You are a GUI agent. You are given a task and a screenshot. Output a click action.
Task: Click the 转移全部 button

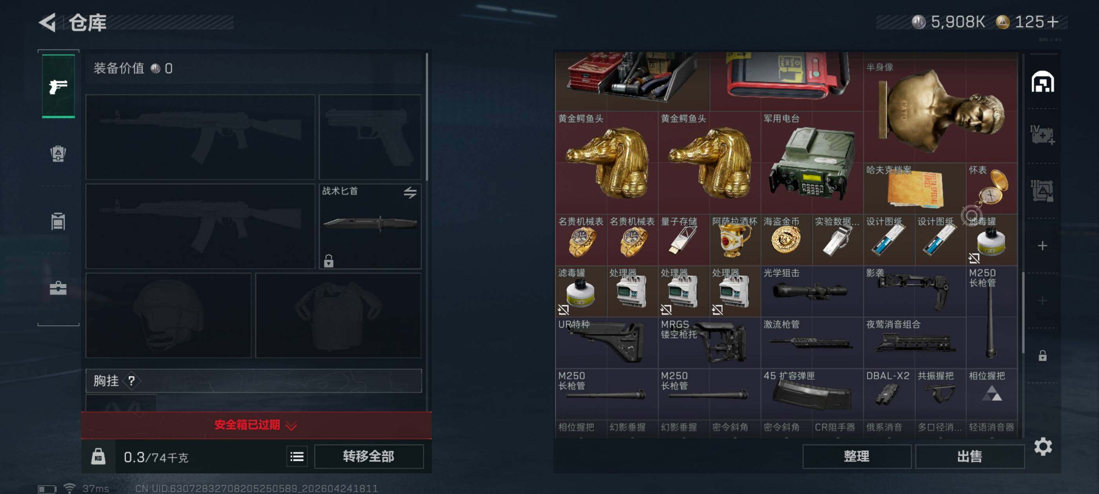[x=369, y=456]
